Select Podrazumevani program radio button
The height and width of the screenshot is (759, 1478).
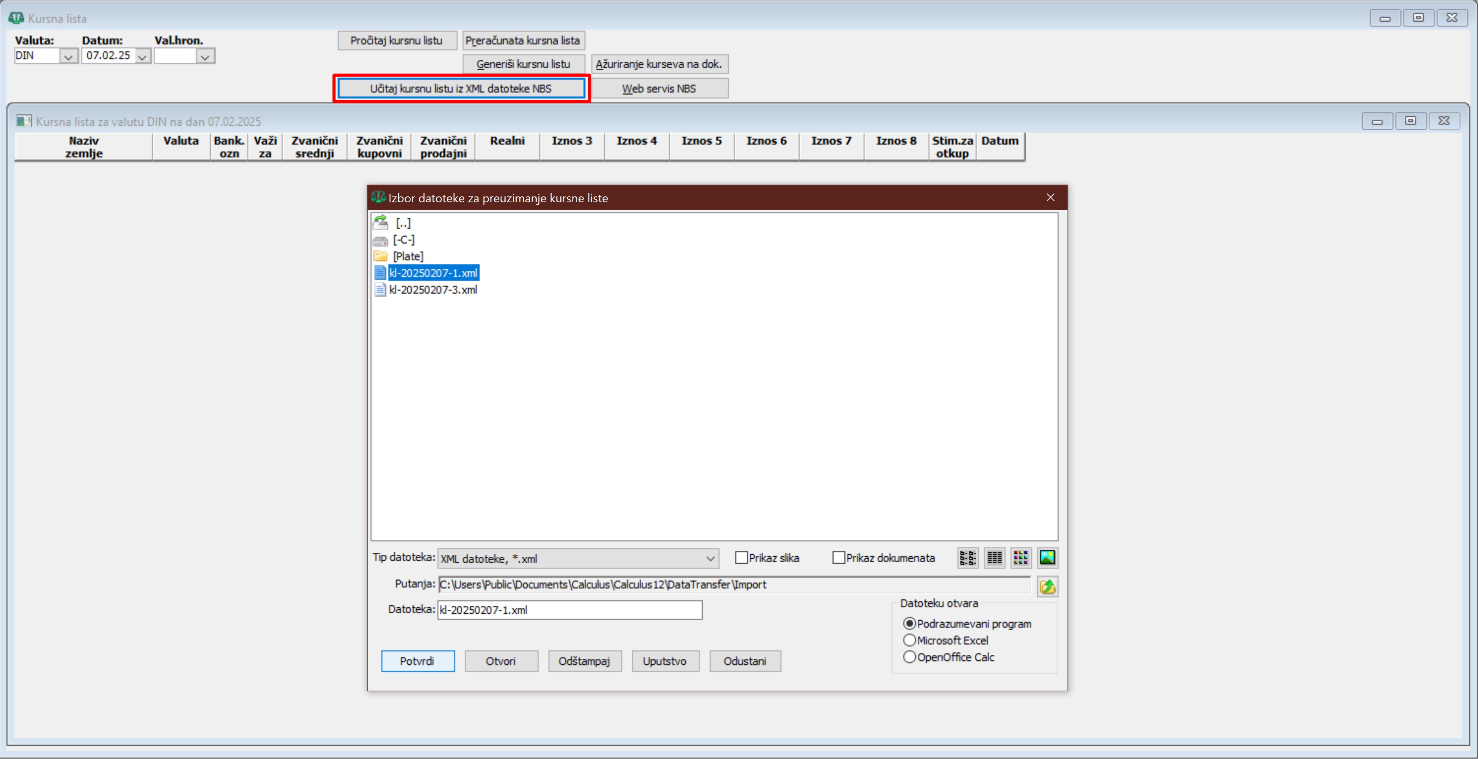[x=909, y=624]
